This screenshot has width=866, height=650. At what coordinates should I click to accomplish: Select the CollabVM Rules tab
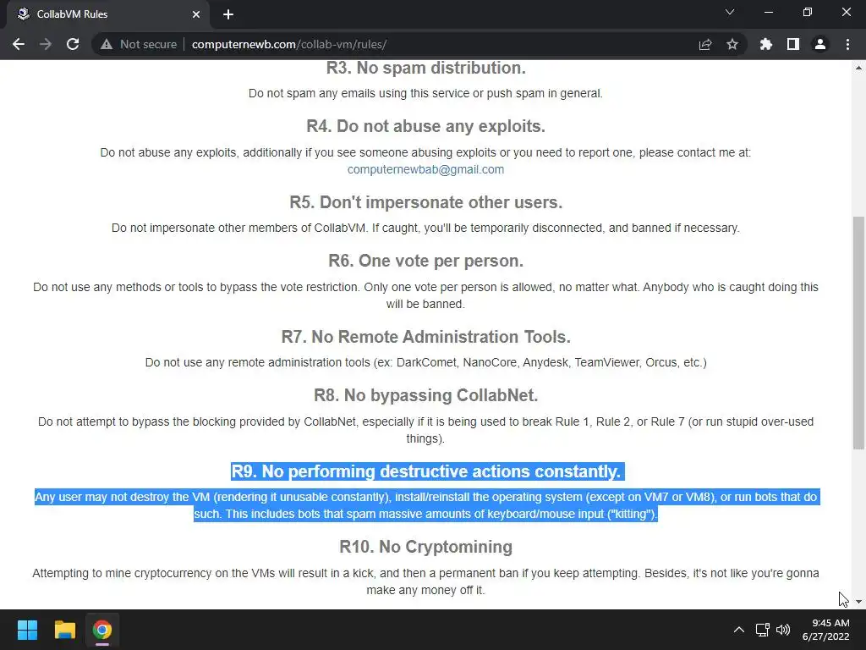click(x=107, y=14)
